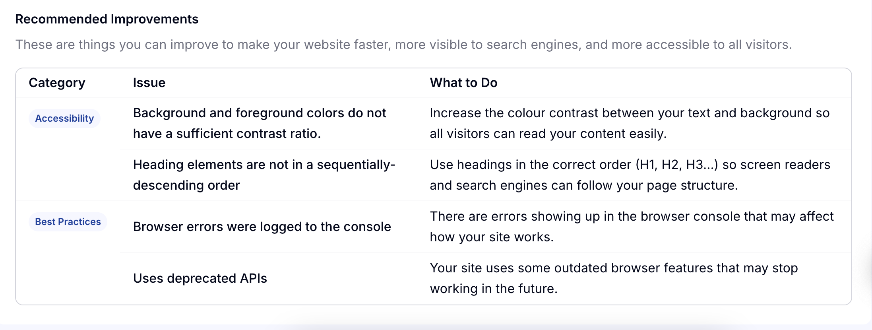Screen dimensions: 872x330
Task: Click 'H1, H2, H3...' in the headings advice
Action: tap(677, 165)
